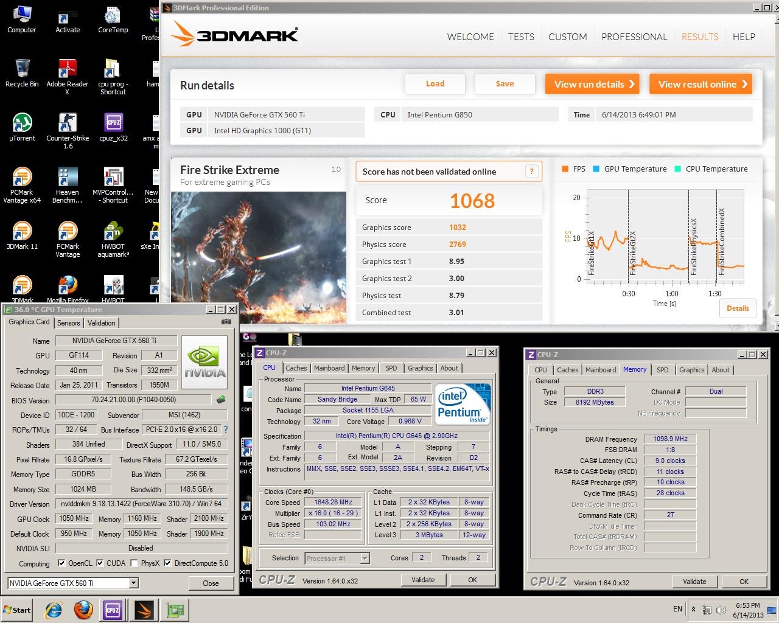Viewport: 779px width, 623px height.
Task: Show hidden system tray icons
Action: [x=693, y=609]
